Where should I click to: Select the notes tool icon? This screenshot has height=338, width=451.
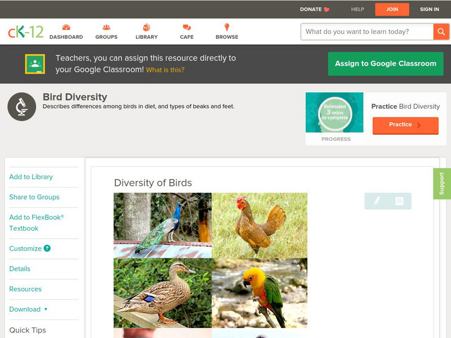[399, 201]
